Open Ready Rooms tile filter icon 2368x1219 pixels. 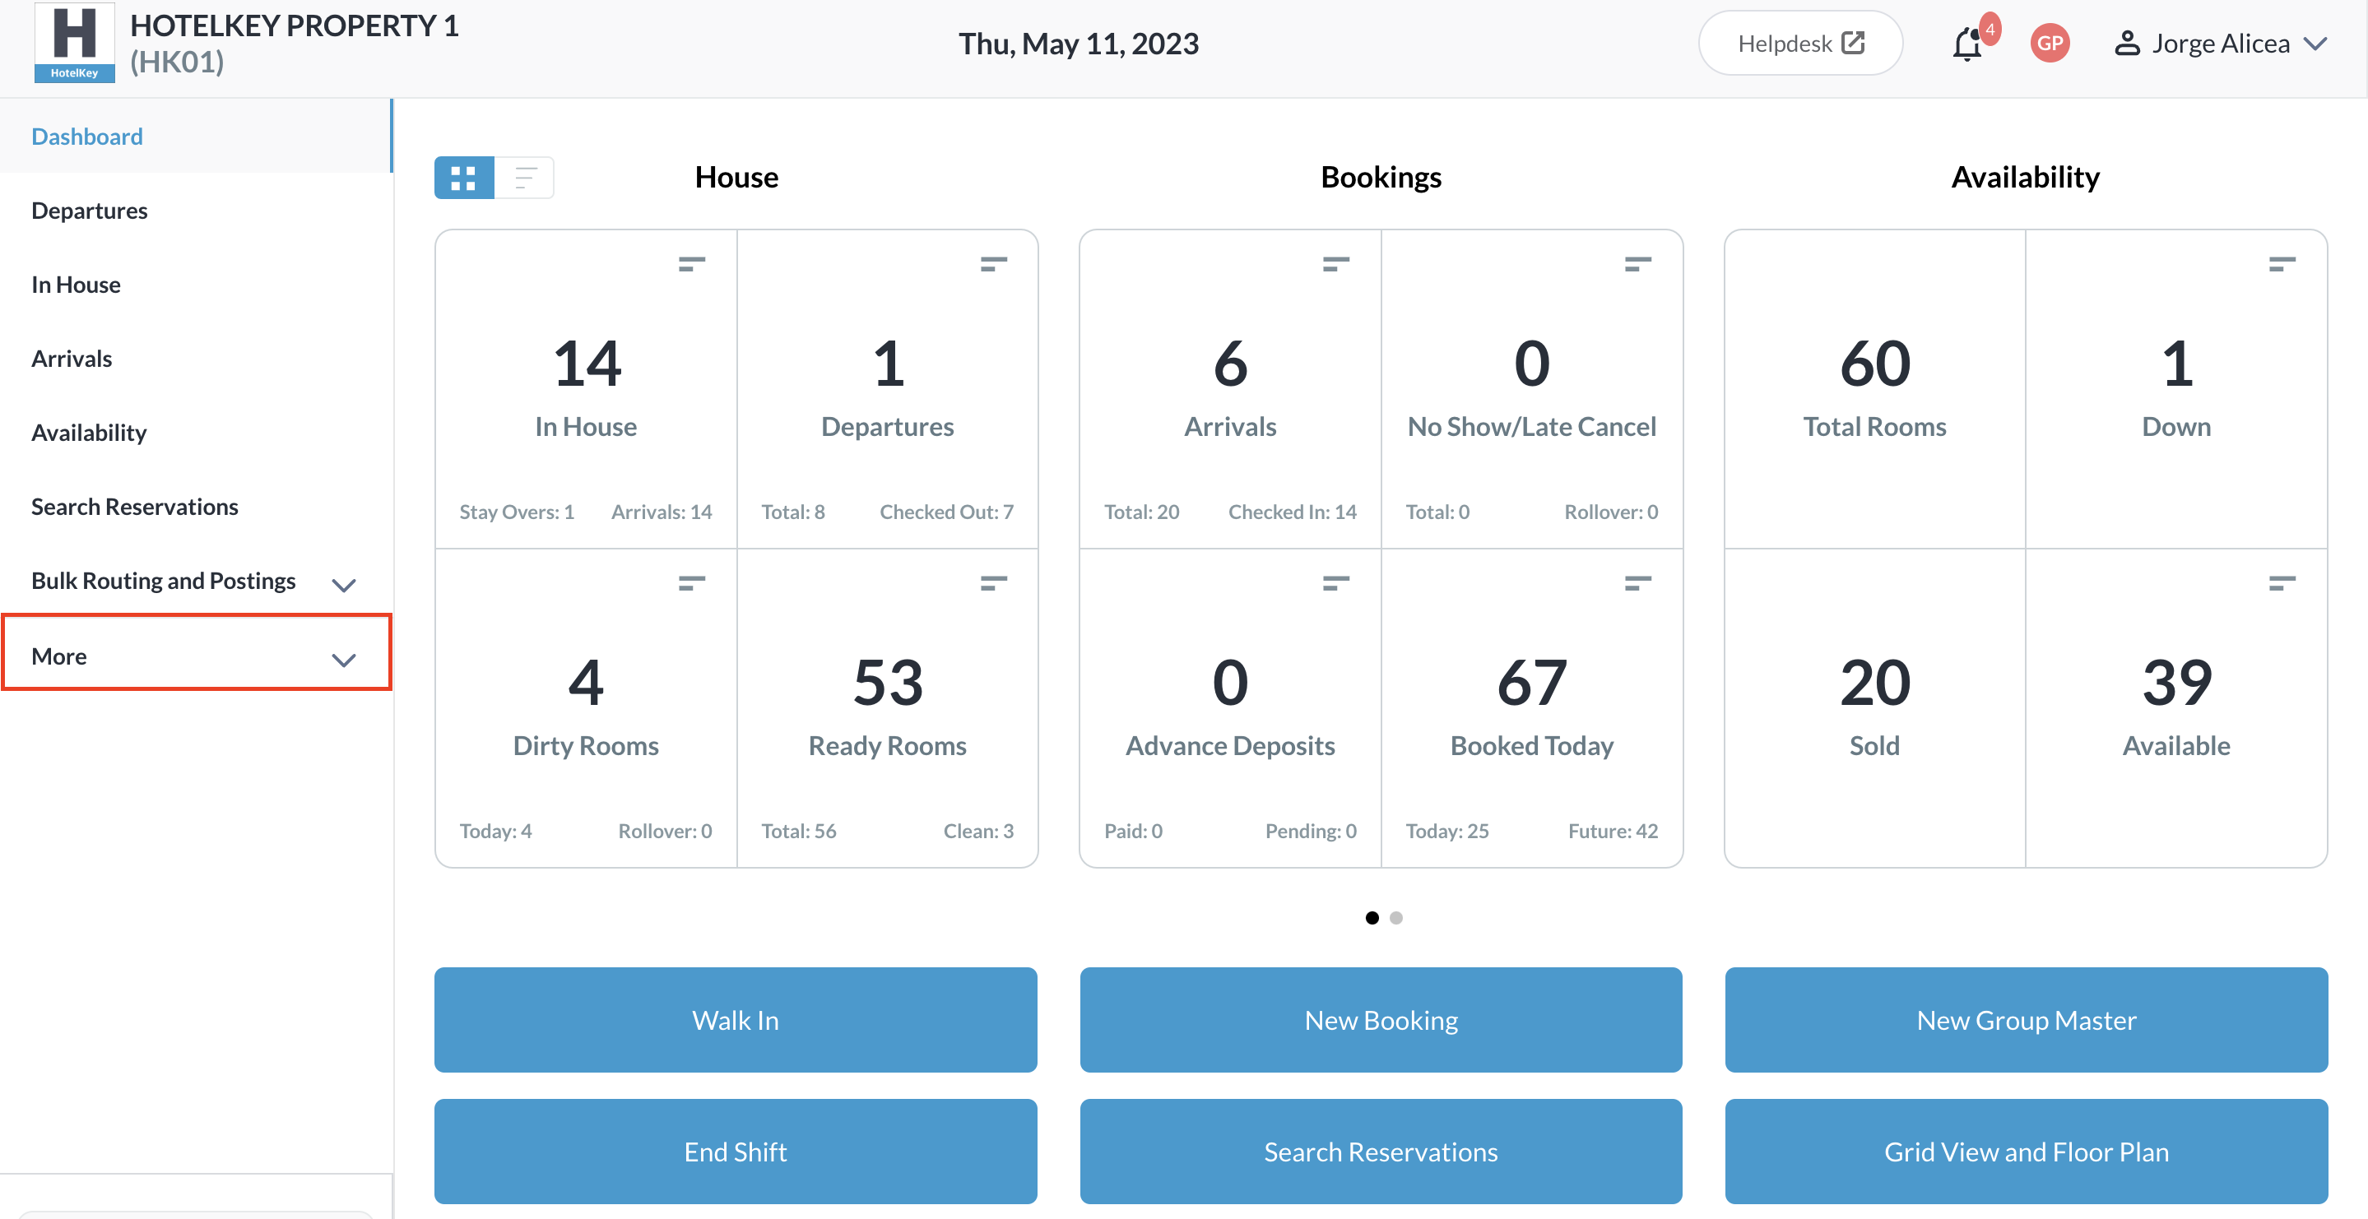[993, 583]
